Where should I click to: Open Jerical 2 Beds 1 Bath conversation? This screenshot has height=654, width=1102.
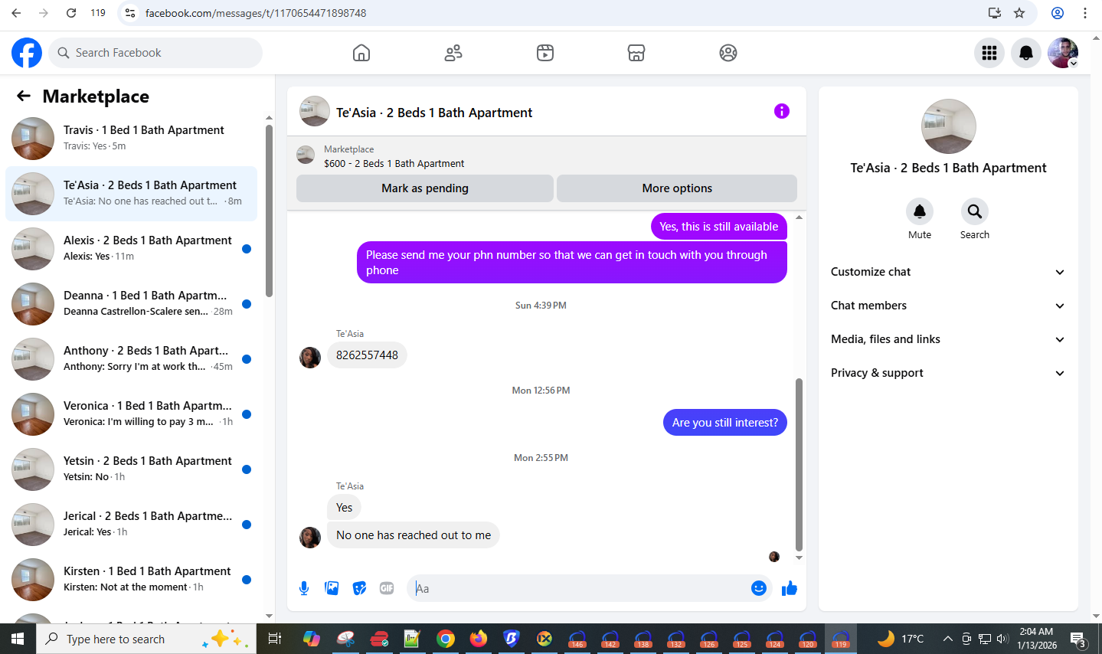point(132,525)
